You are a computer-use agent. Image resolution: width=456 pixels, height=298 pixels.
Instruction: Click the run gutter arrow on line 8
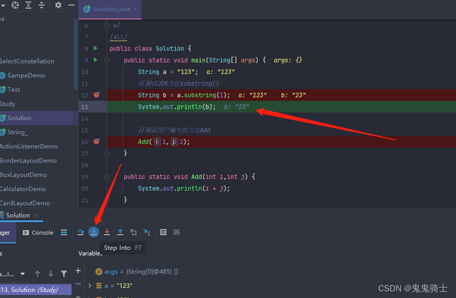pos(95,48)
